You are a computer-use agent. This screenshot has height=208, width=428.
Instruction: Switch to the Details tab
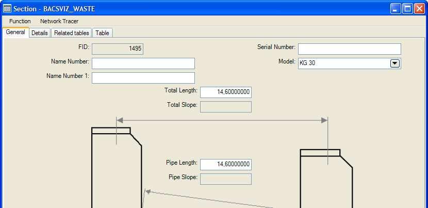point(40,33)
